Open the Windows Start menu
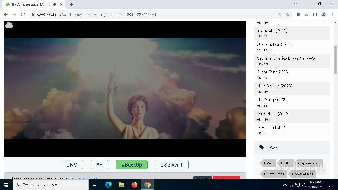The width and height of the screenshot is (338, 190). click(6, 185)
